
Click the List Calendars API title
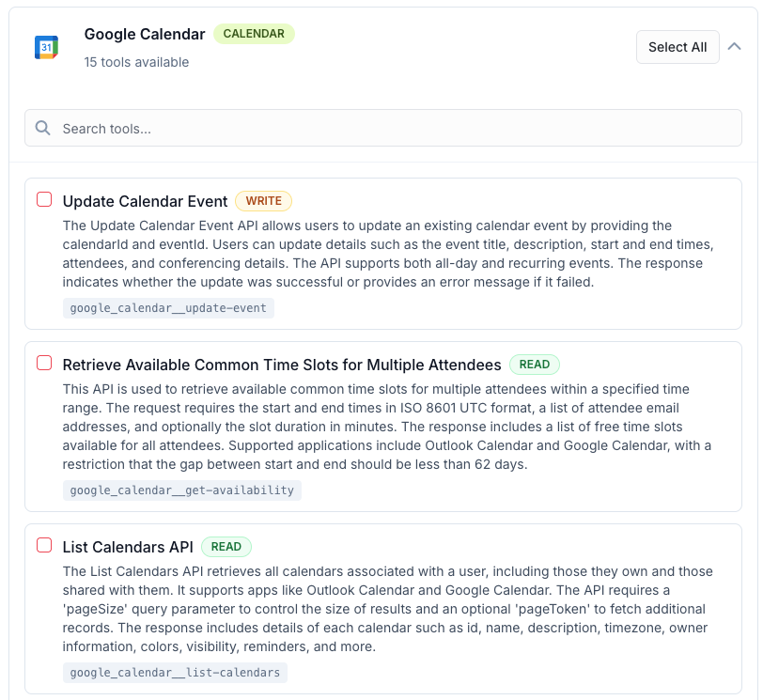coord(128,547)
